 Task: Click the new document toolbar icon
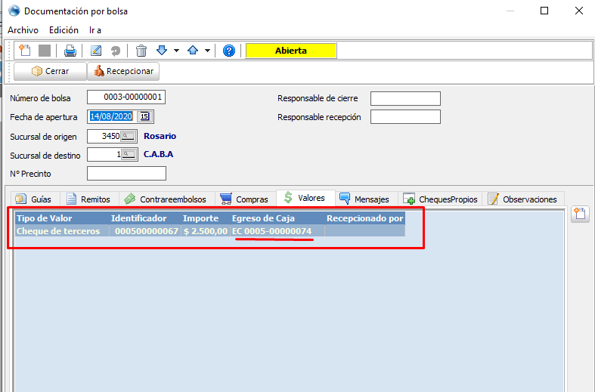coord(25,51)
